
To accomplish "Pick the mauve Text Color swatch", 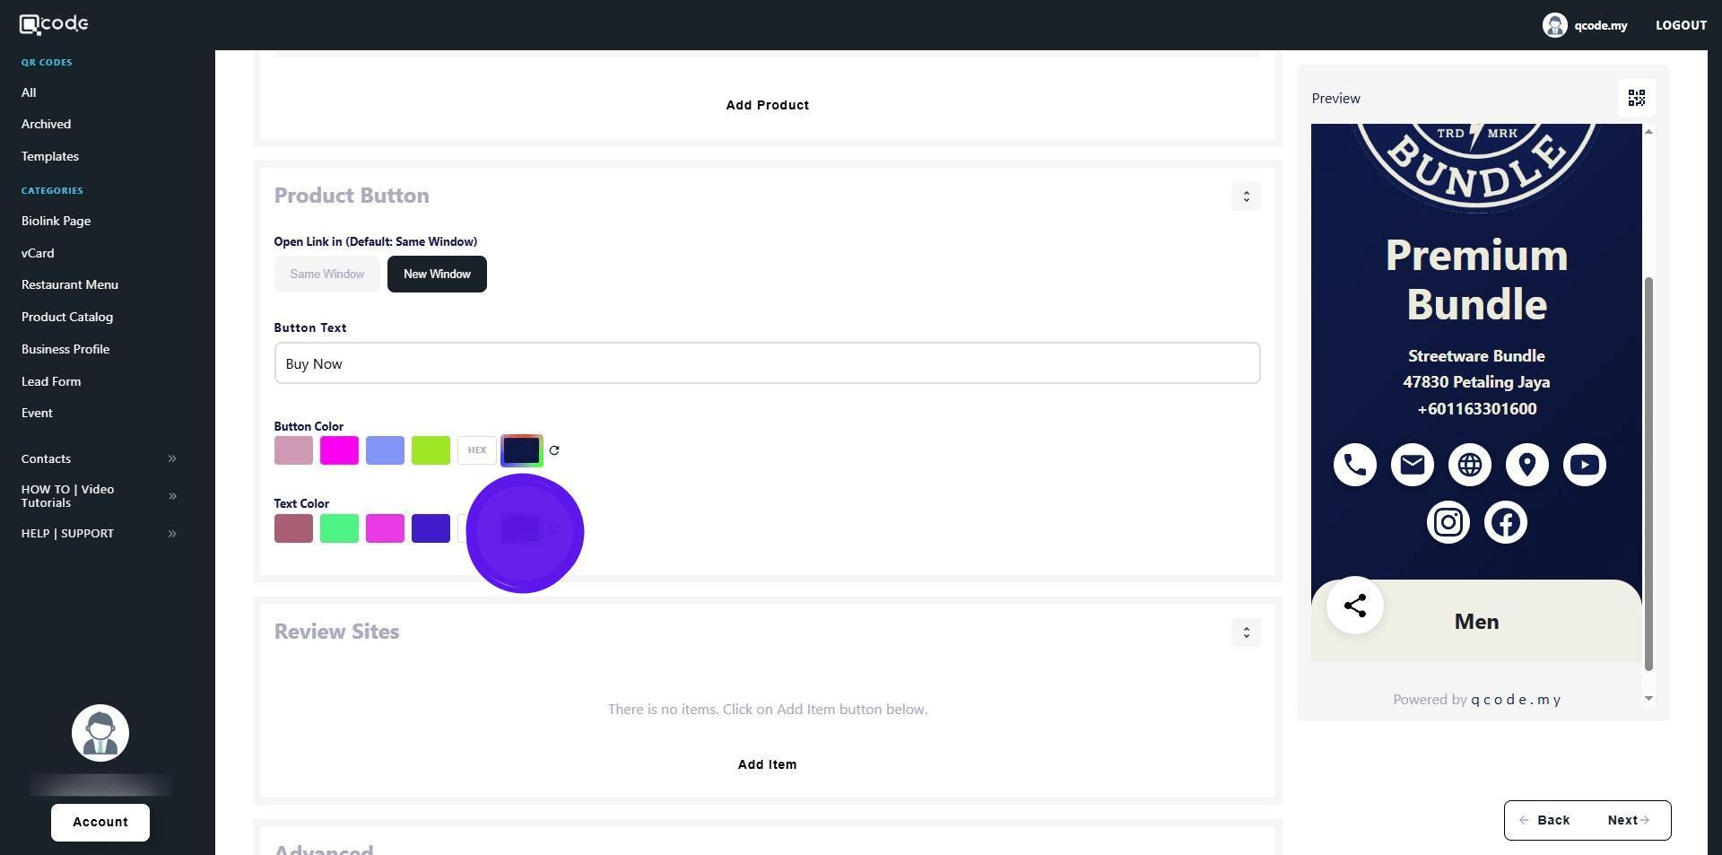I will coord(293,528).
